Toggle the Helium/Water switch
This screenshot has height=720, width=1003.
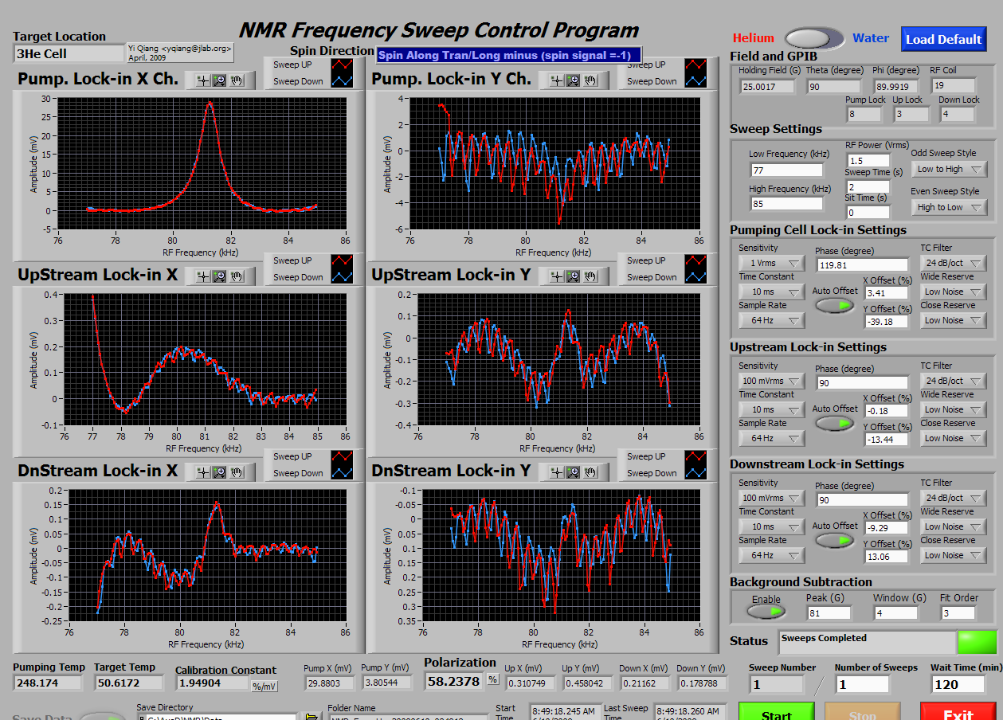point(813,38)
